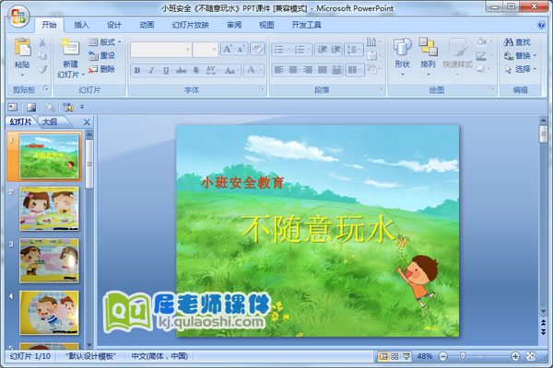Open the Shapes gallery
The width and height of the screenshot is (553, 368).
click(x=403, y=56)
